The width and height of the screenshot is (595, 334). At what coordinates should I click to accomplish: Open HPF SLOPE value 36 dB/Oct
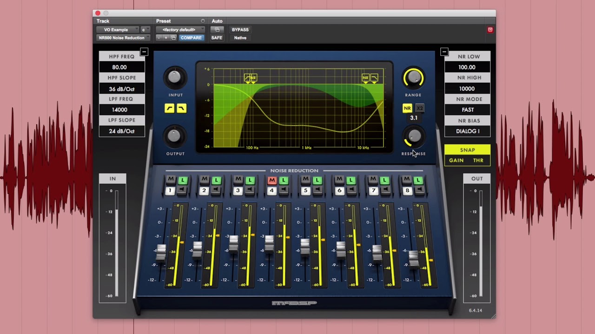pos(122,89)
